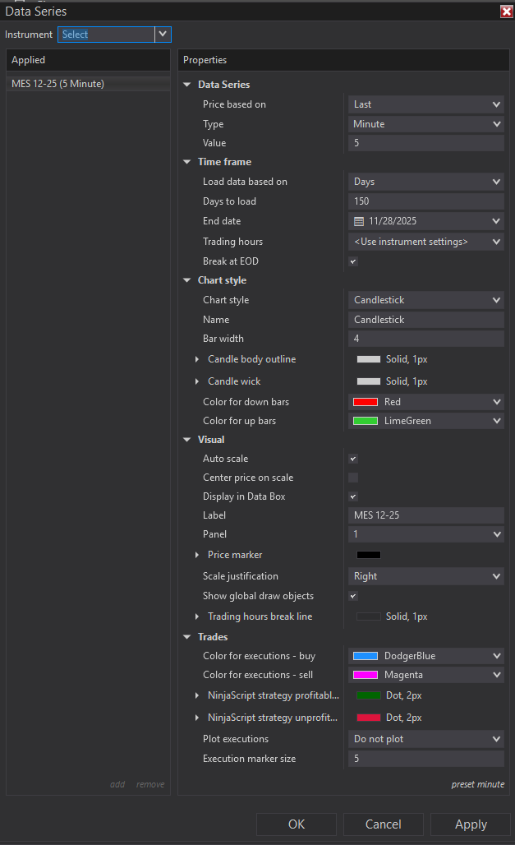Image resolution: width=515 pixels, height=845 pixels.
Task: Open the Chart style Candlestick dropdown
Action: 425,300
